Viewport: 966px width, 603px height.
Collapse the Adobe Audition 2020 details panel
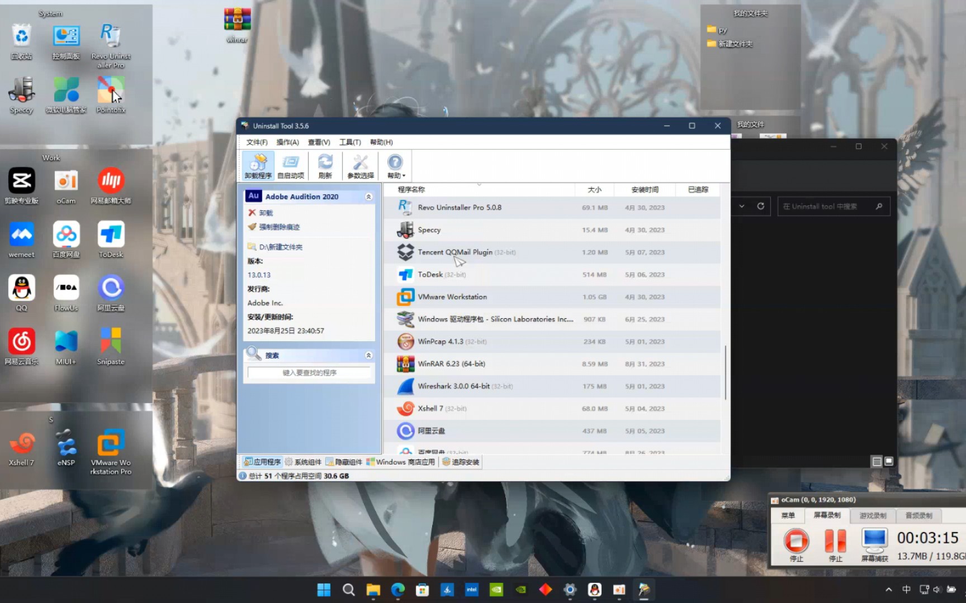click(x=368, y=197)
